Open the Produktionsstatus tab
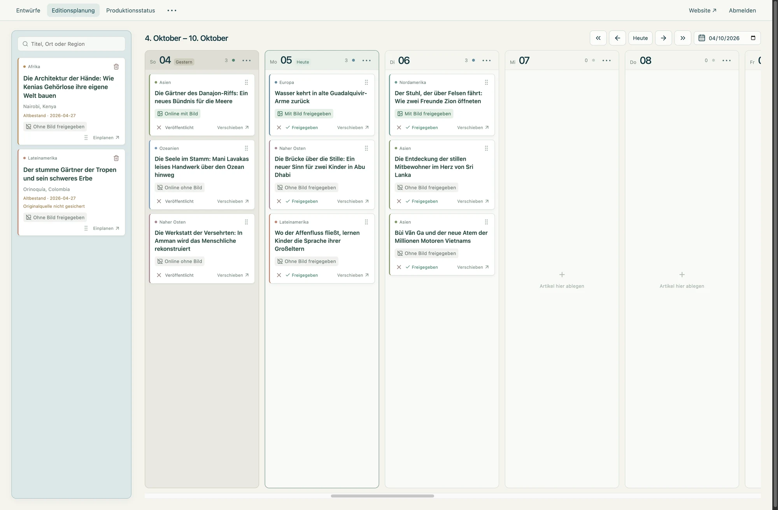This screenshot has height=510, width=778. click(x=130, y=11)
